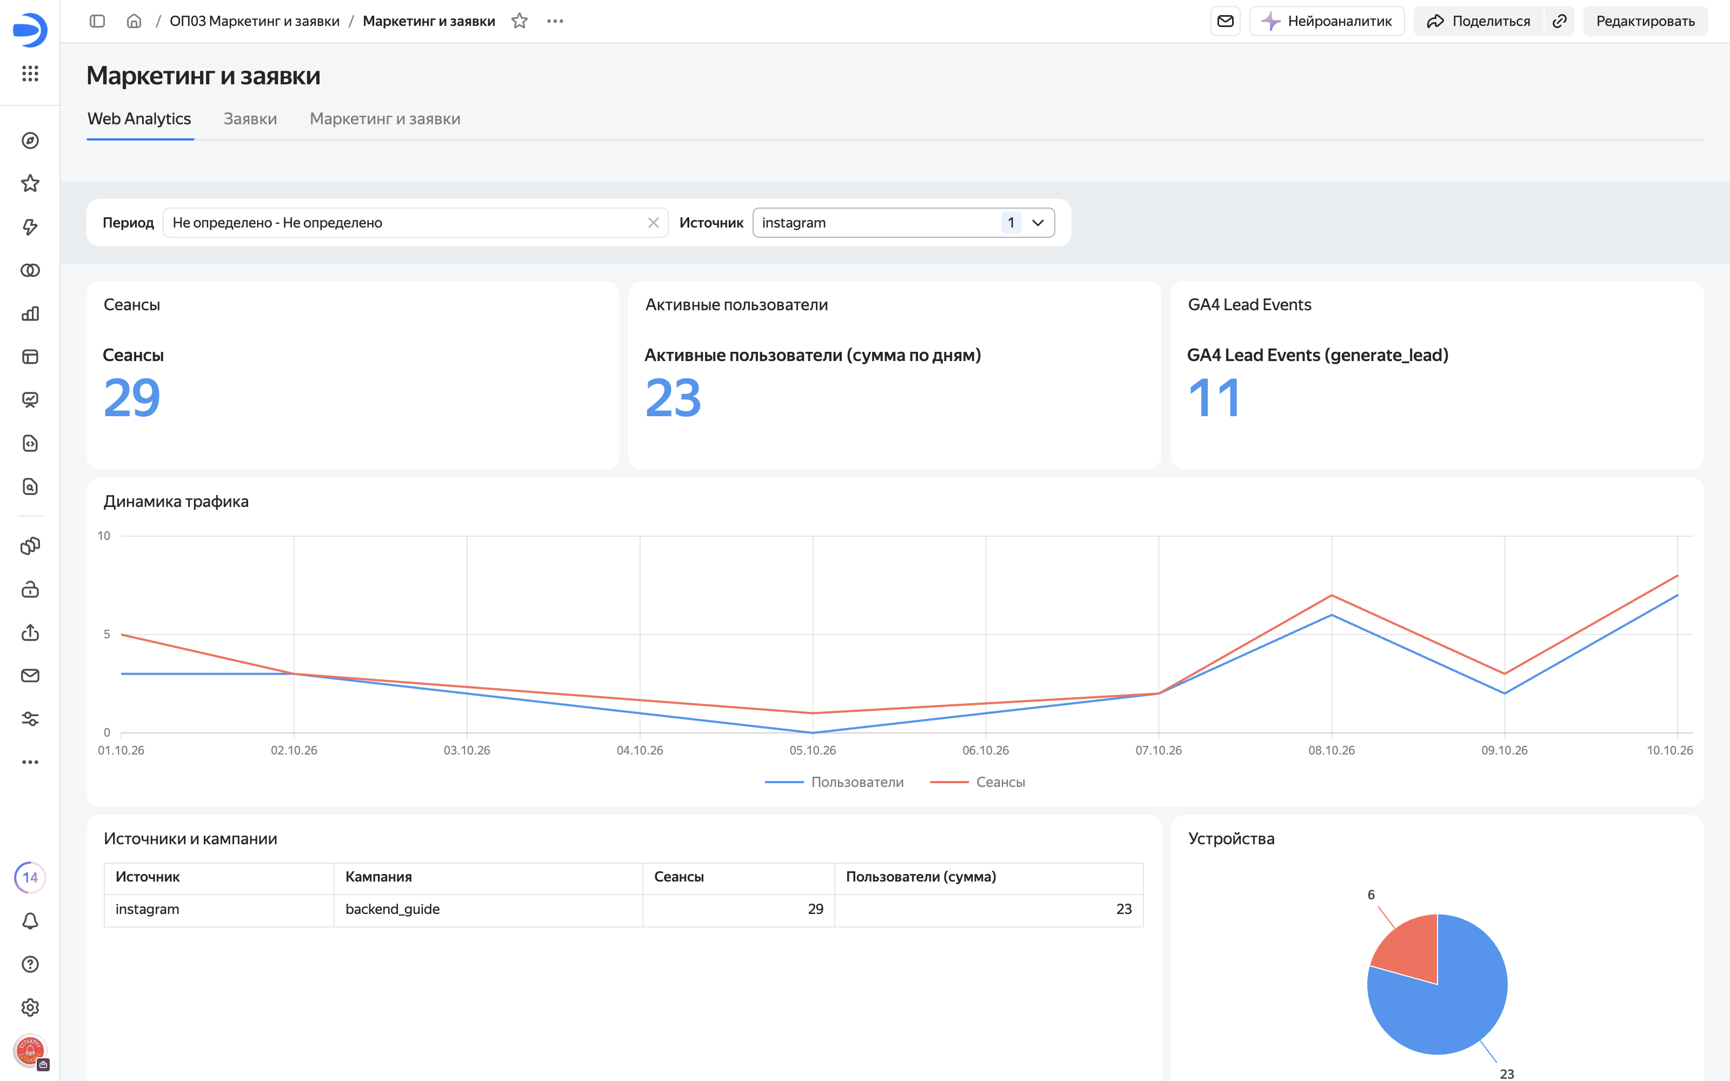Screen dimensions: 1730x1081
Task: Click the DataLens logo icon
Action: pos(30,30)
